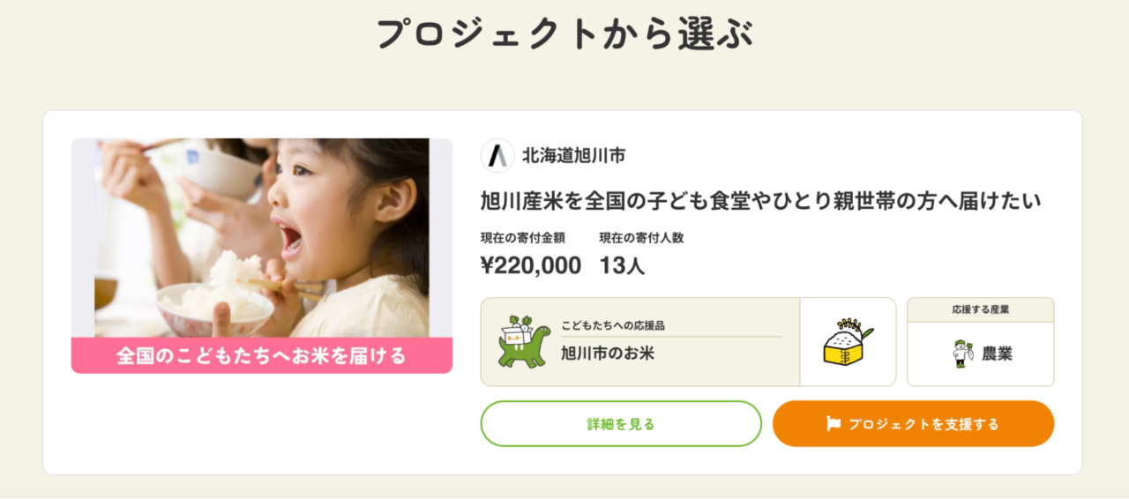Click the 応援する産業 card header

click(x=980, y=310)
